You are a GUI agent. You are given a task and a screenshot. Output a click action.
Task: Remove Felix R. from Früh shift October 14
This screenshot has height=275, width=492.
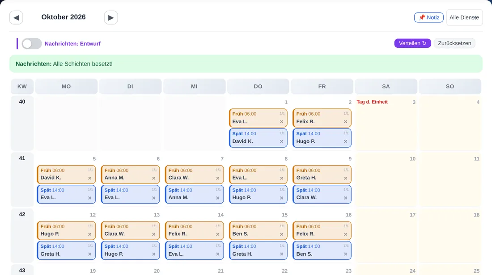point(217,234)
